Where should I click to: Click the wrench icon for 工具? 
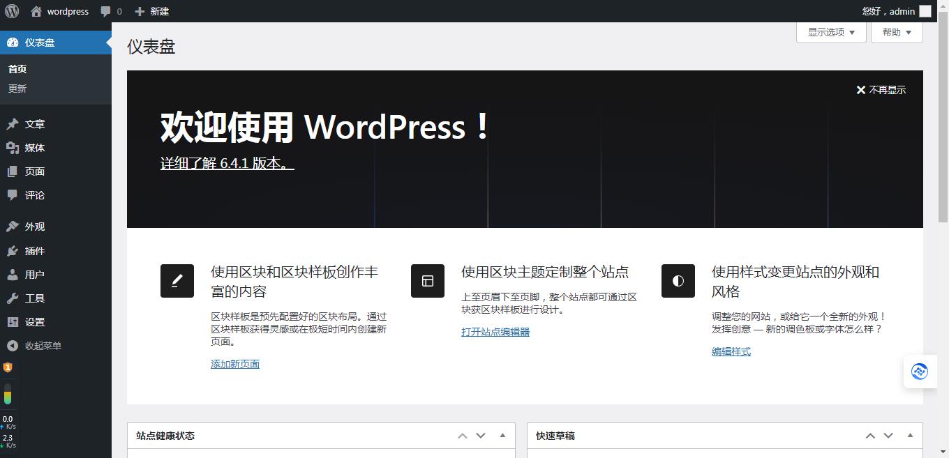point(13,298)
